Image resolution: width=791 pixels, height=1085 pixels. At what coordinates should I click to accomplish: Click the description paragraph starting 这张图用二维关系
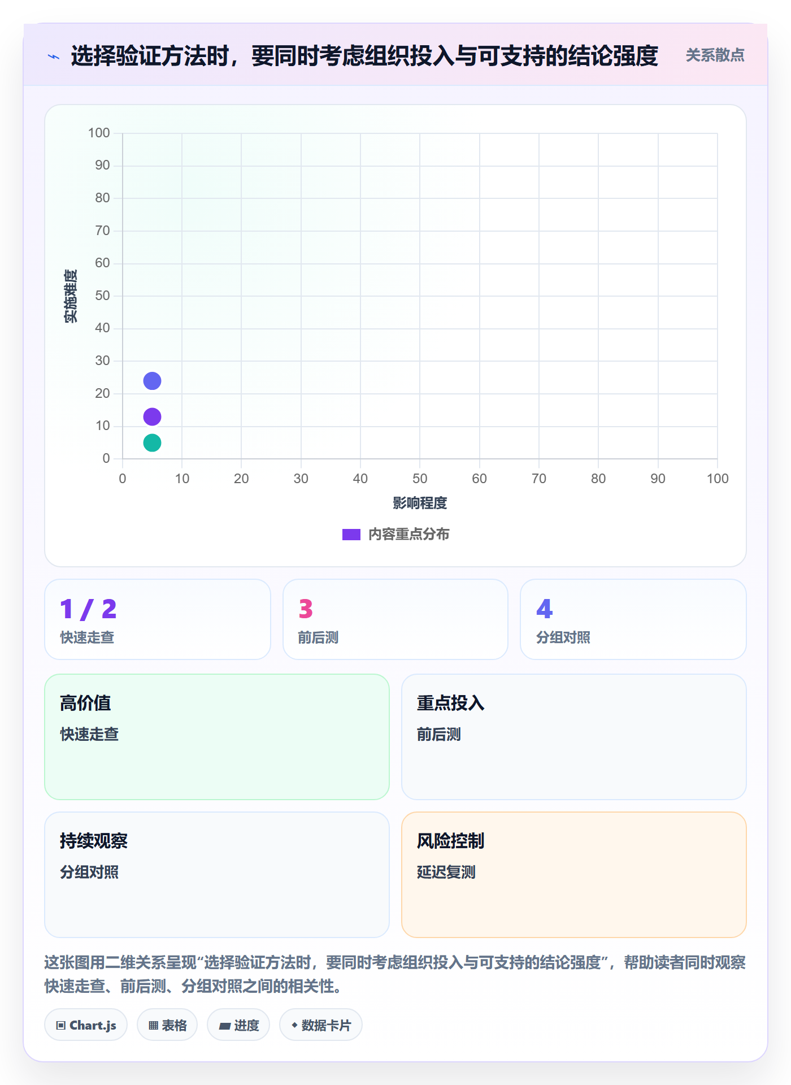pos(395,974)
